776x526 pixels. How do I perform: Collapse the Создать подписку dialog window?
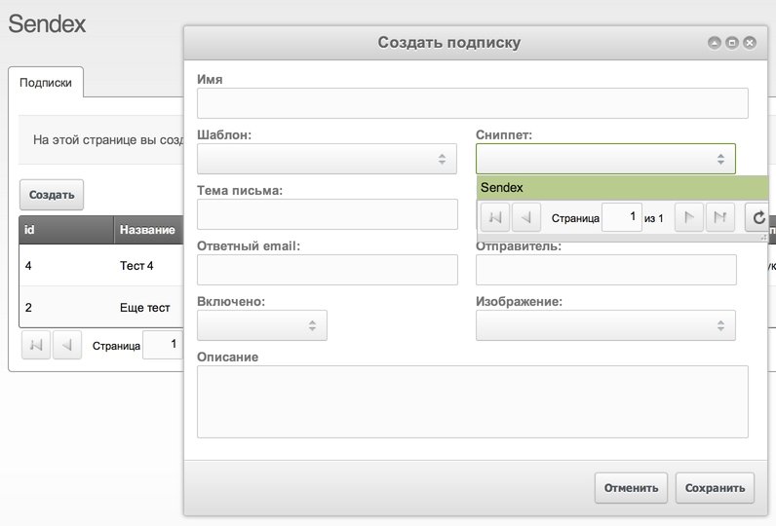coord(715,43)
